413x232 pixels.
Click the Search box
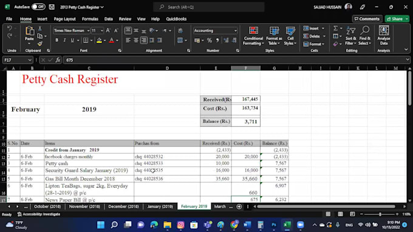tap(208, 7)
